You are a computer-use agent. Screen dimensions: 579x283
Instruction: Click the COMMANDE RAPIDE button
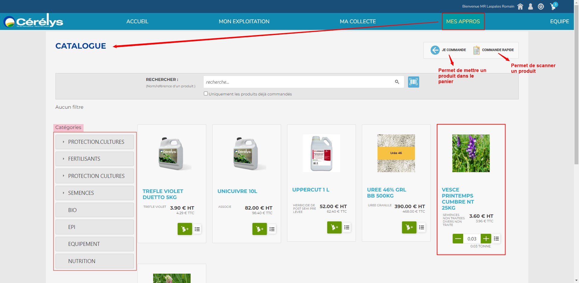[x=494, y=50]
